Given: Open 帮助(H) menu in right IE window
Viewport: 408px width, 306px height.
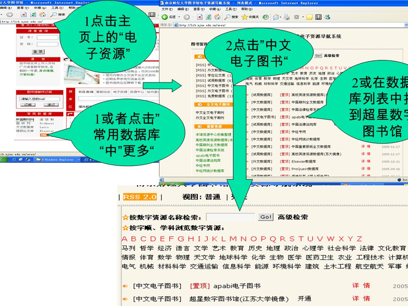Looking at the screenshot, I should pos(246,9).
